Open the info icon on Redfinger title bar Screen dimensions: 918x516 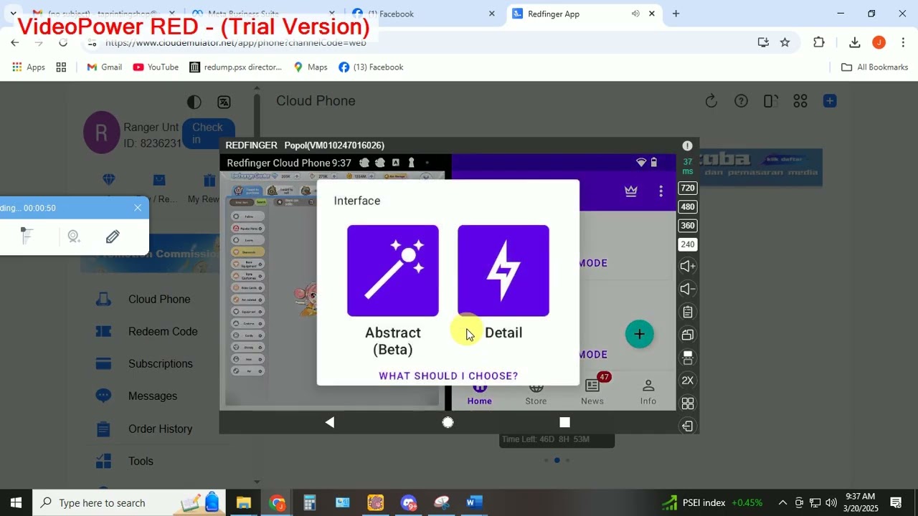pos(687,145)
